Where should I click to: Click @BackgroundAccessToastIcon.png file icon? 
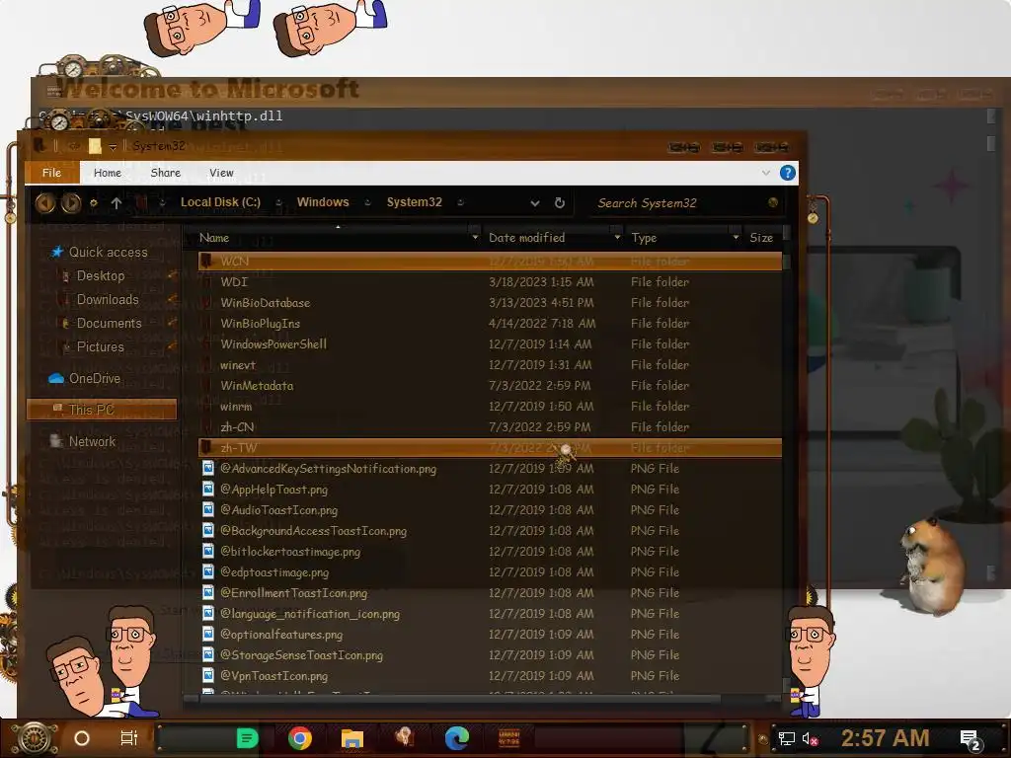207,530
